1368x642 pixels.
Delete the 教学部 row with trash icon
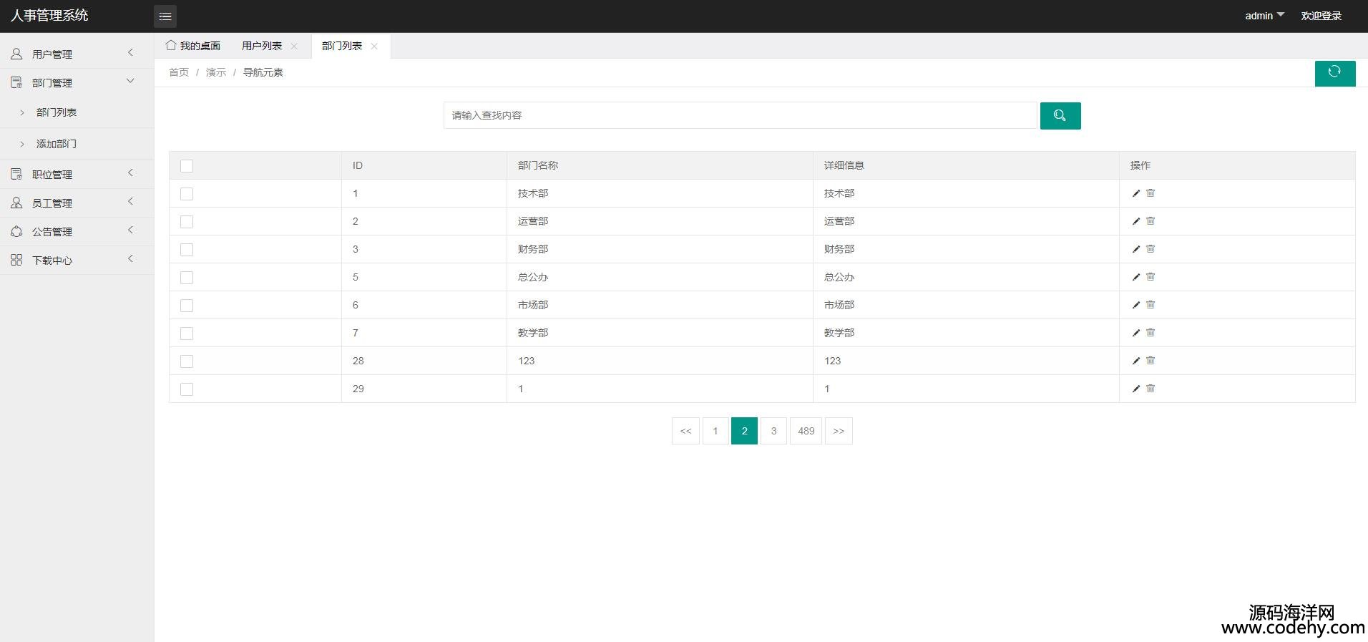1150,332
